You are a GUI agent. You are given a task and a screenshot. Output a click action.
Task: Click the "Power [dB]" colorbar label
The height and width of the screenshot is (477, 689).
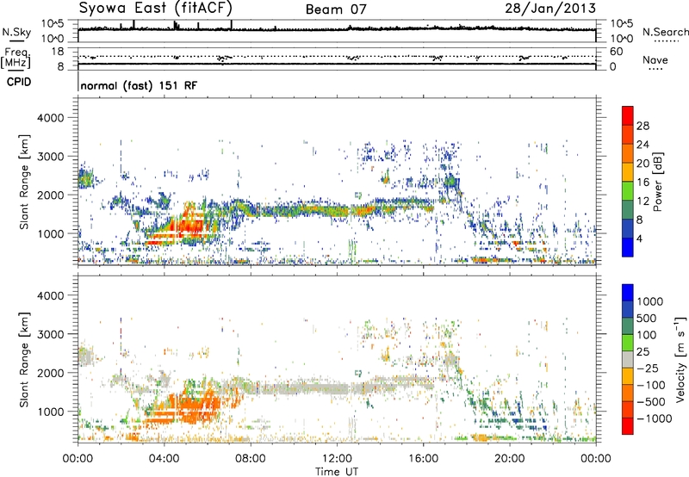tap(658, 182)
